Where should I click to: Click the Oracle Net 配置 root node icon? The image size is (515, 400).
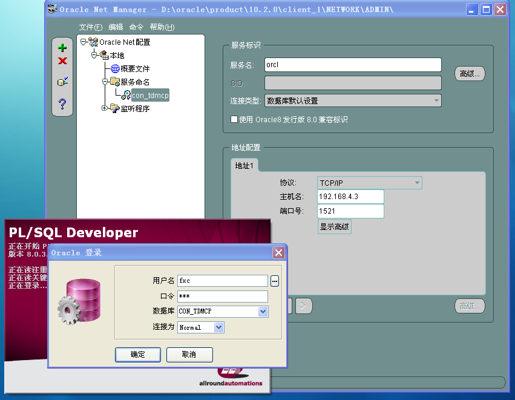point(93,42)
